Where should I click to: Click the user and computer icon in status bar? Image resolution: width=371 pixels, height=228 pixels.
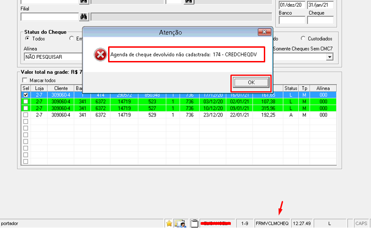(180, 223)
